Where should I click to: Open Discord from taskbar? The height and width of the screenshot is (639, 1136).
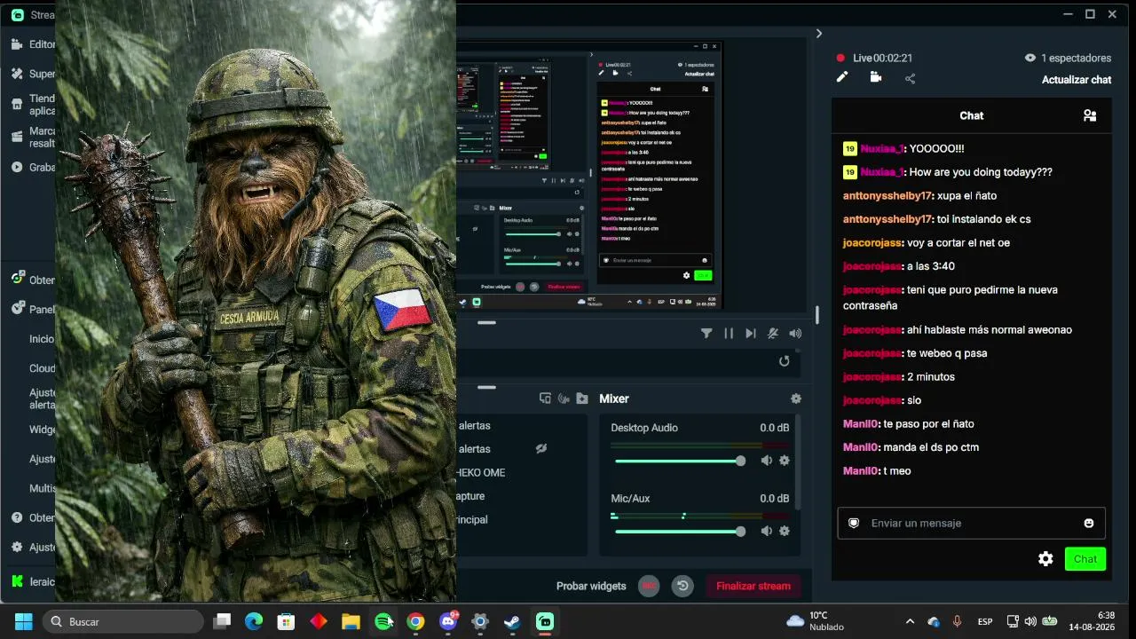(x=448, y=621)
